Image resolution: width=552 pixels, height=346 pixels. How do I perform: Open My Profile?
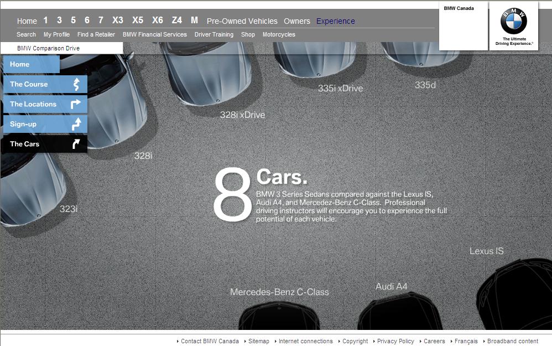pyautogui.click(x=56, y=34)
